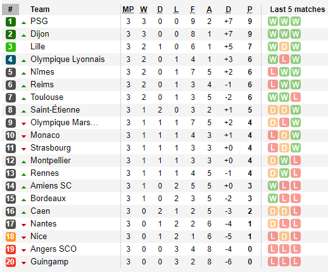
Task: Click Olympique Lyonnais' red L result badge
Action: point(284,59)
